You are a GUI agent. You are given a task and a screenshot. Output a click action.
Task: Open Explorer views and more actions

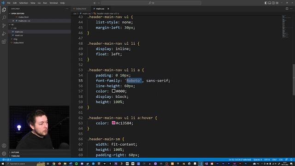point(67,9)
